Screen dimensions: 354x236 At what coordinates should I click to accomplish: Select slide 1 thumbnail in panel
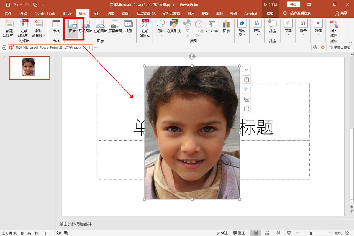click(x=30, y=67)
